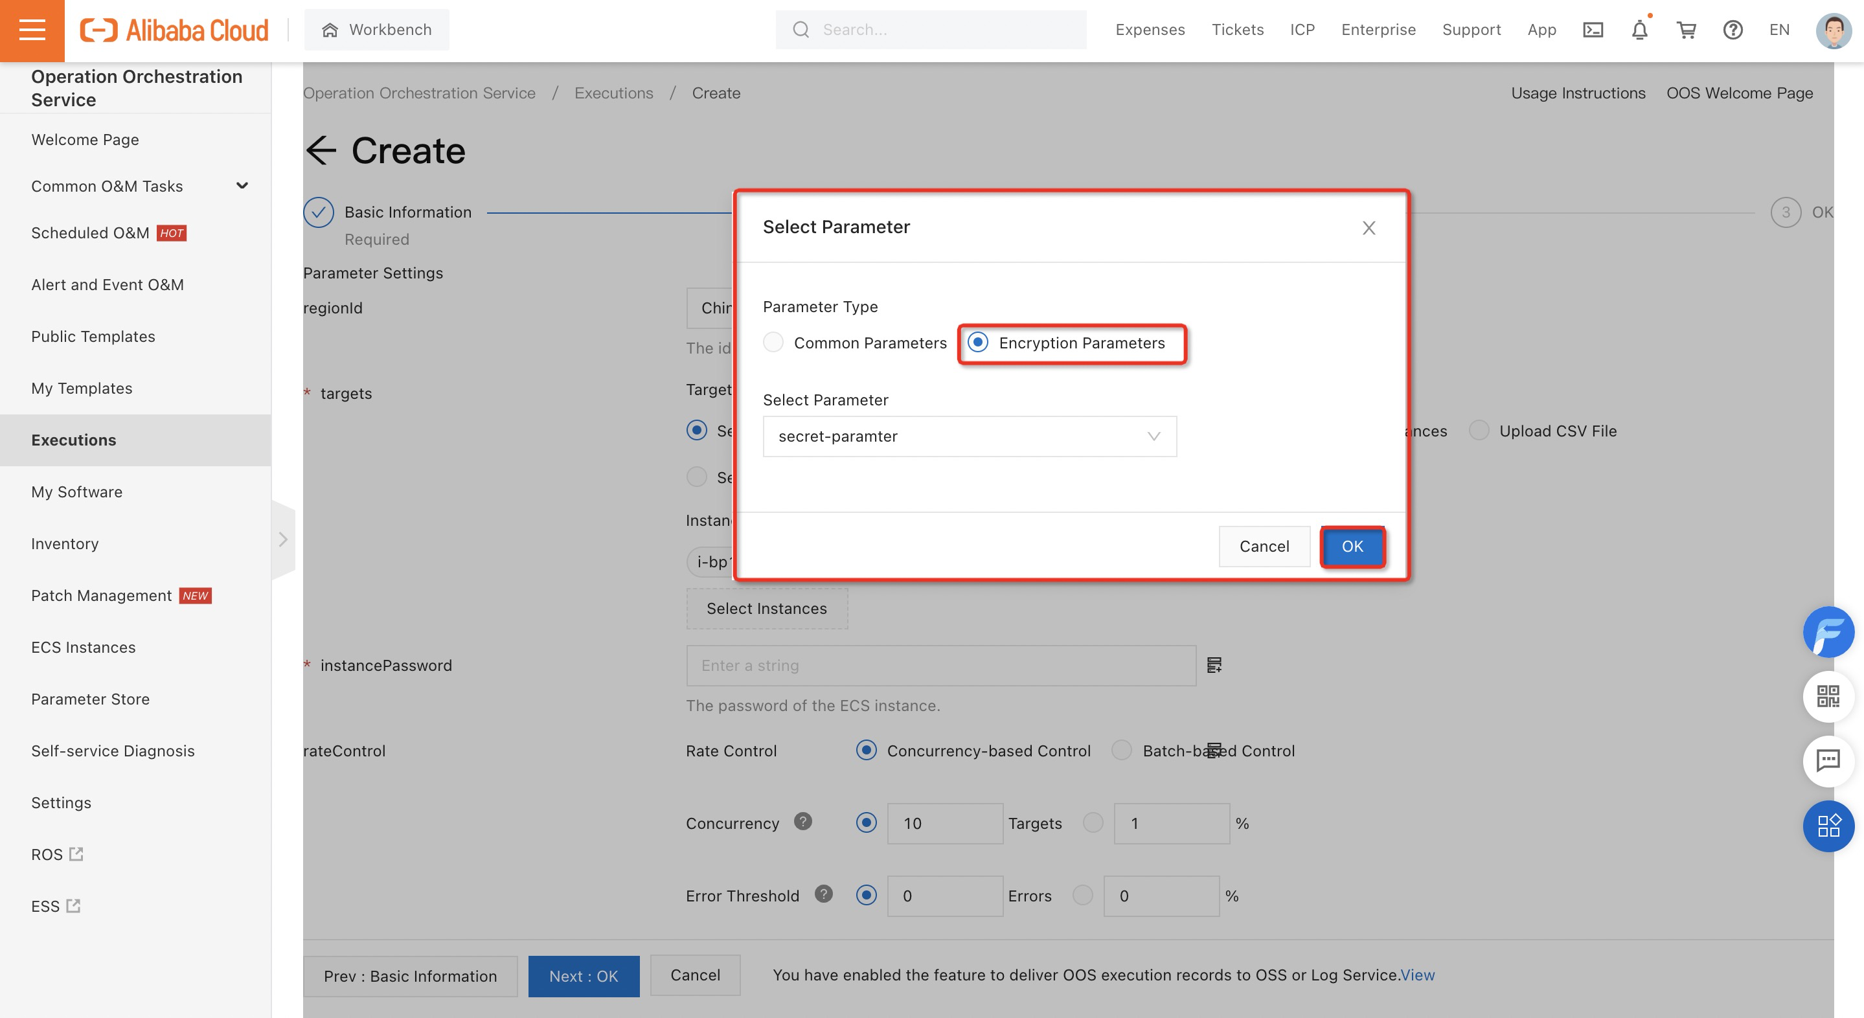Open Cloud Shell terminal icon

(x=1593, y=30)
